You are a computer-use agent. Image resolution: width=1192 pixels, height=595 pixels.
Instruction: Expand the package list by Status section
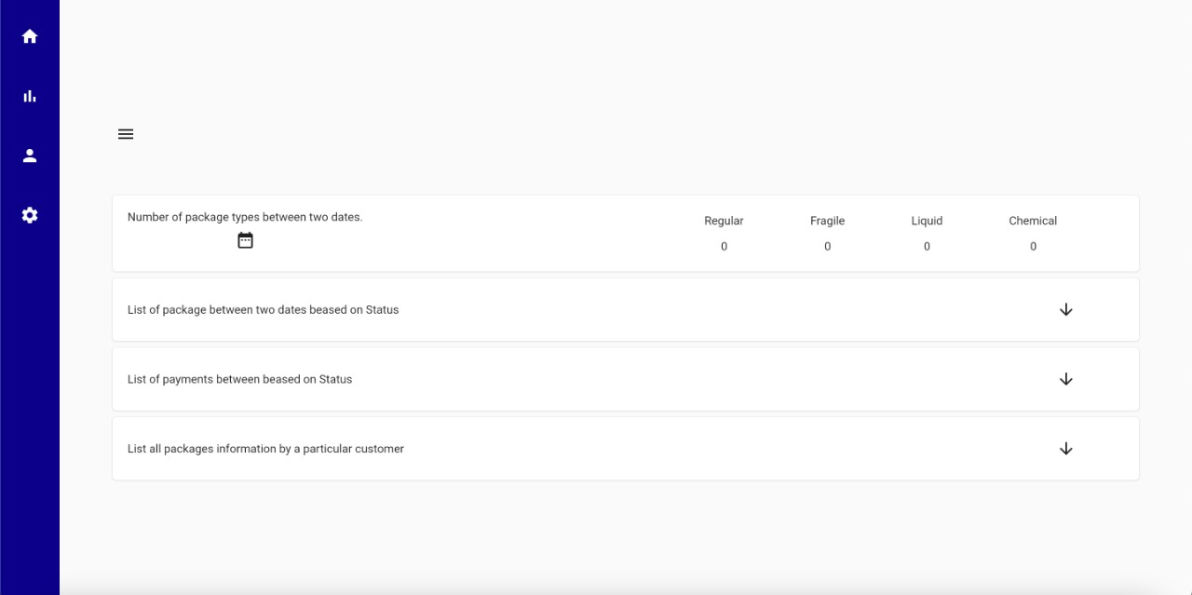coord(1065,309)
